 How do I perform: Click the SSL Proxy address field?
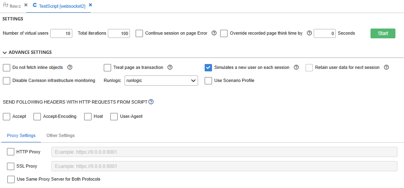(x=224, y=166)
